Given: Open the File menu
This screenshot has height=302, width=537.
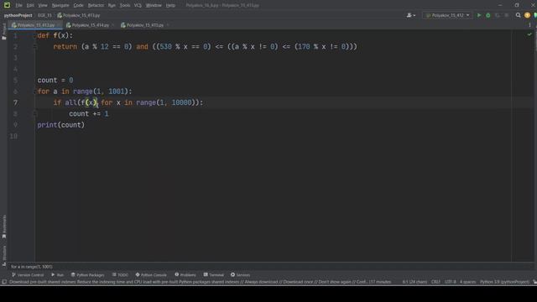Looking at the screenshot, I should click(x=18, y=5).
